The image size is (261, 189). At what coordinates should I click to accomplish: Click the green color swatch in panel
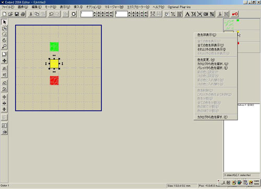[238, 20]
